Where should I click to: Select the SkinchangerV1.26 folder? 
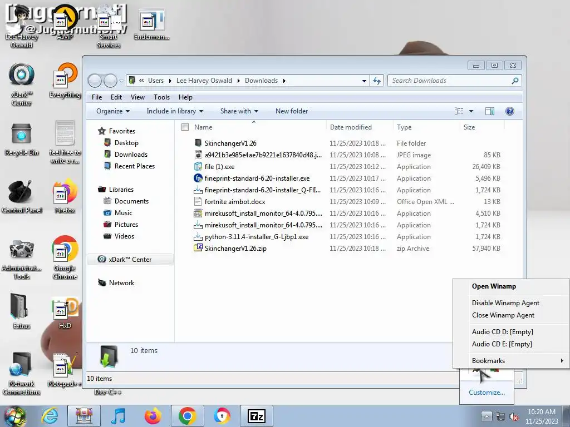click(x=230, y=143)
